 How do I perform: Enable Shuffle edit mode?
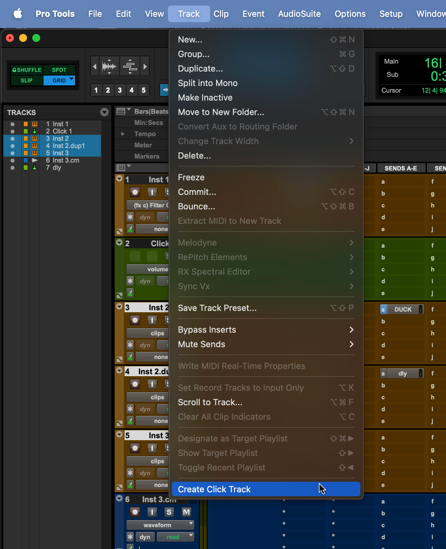point(27,70)
